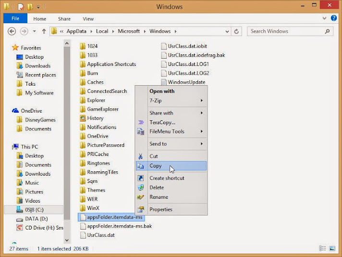Click the Favorites star icon
This screenshot has height=257, width=342.
pyautogui.click(x=15, y=48)
